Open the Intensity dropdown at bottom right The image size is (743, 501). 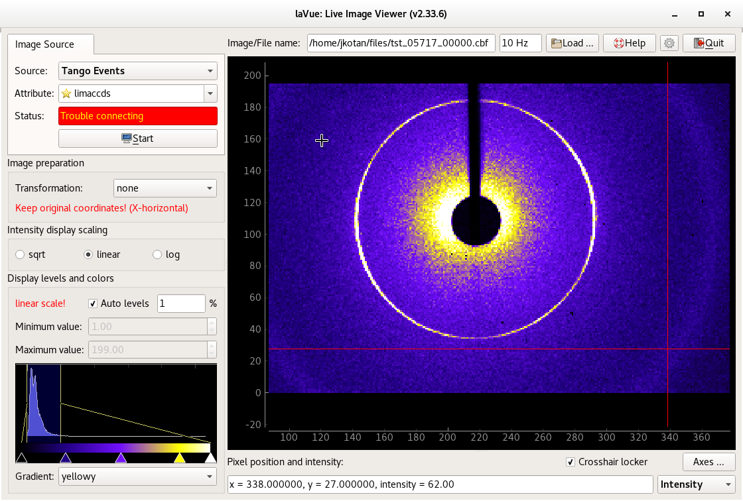point(696,484)
